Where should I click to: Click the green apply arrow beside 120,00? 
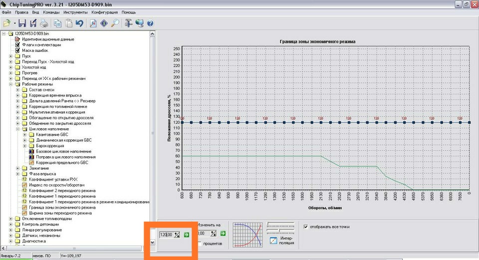[186, 235]
